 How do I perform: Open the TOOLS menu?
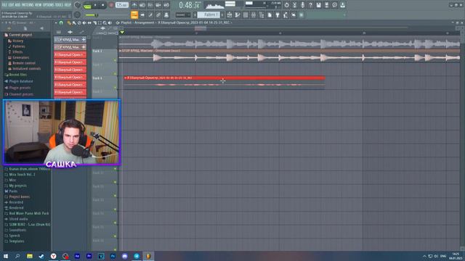(60, 5)
